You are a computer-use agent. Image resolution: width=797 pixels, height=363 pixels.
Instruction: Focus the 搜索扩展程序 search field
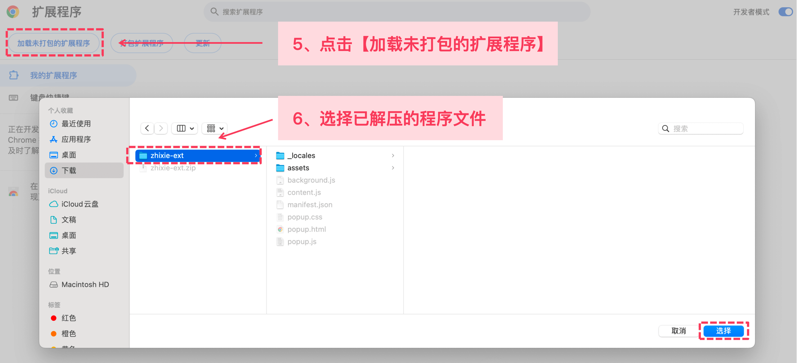click(397, 12)
